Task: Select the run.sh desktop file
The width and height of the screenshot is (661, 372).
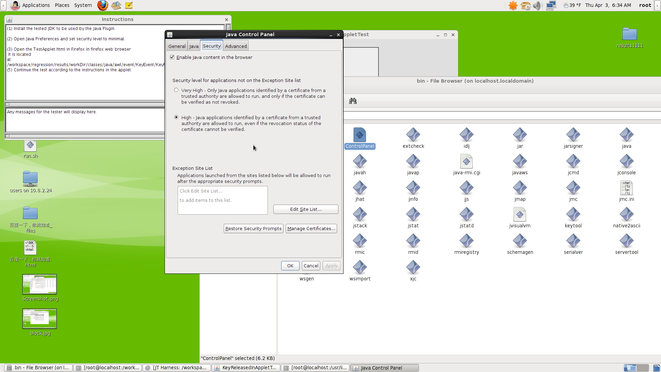Action: pyautogui.click(x=30, y=146)
